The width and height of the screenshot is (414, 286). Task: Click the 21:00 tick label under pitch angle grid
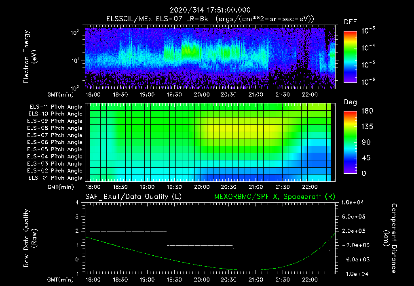pos(256,187)
